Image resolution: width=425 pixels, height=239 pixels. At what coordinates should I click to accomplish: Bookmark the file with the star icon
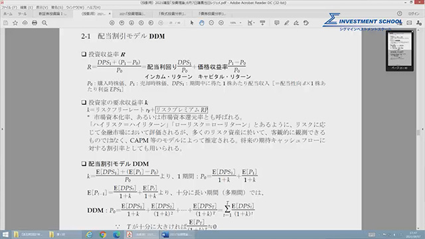[15, 23]
